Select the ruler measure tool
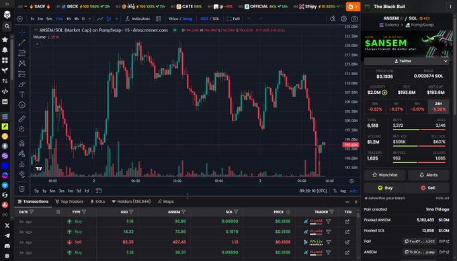Screen dimensions: 457x261 coord(22,119)
